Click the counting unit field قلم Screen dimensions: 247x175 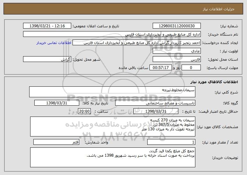pyautogui.click(x=56, y=142)
